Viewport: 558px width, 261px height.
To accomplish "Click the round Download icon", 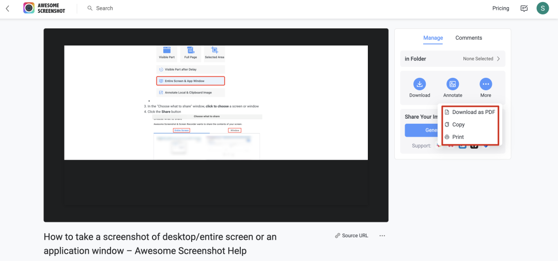I will [420, 84].
